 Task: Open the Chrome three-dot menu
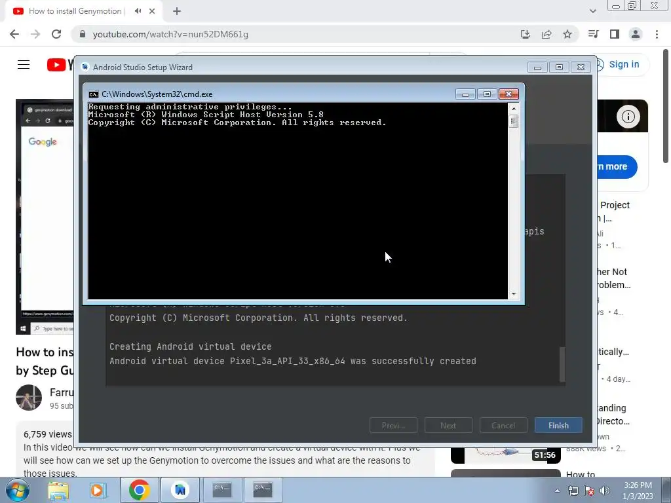657,34
